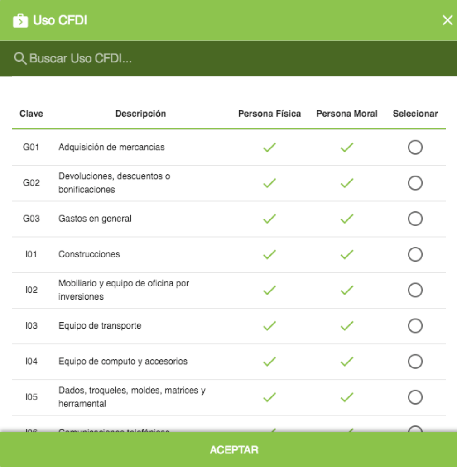
Task: Select I05 Dados, troqueles radio button
Action: (415, 397)
